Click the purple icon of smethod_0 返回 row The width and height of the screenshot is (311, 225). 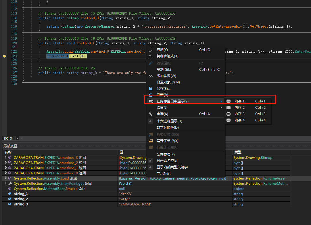[10, 173]
